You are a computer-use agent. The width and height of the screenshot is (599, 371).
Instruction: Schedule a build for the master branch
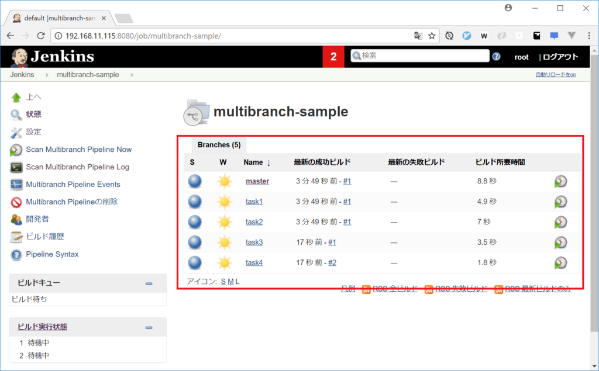click(560, 181)
